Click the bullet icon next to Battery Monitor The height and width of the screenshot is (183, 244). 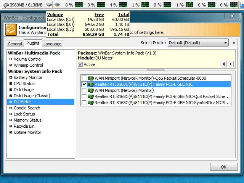tap(11, 77)
